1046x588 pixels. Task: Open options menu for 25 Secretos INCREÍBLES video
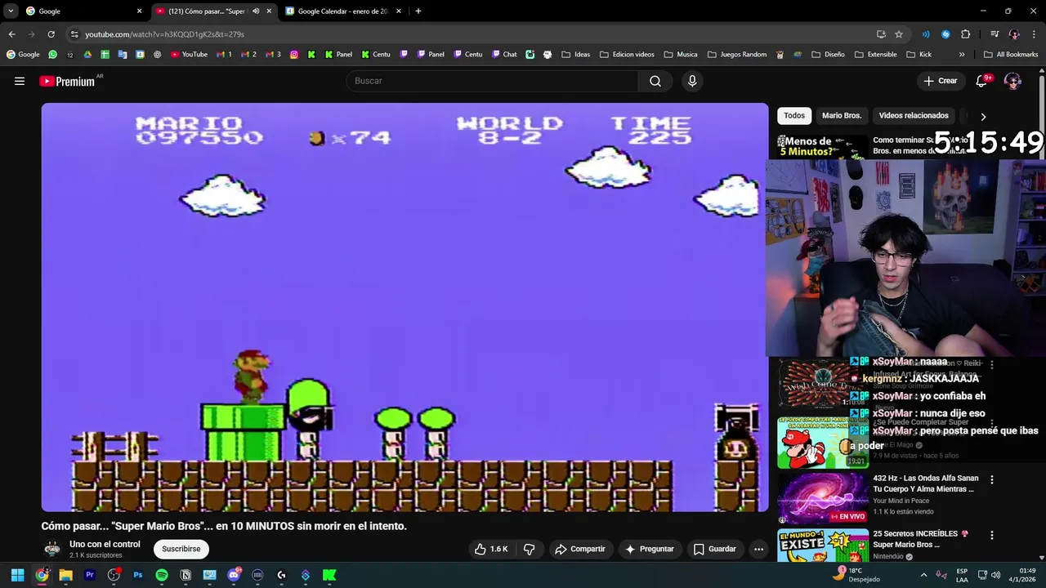click(992, 535)
